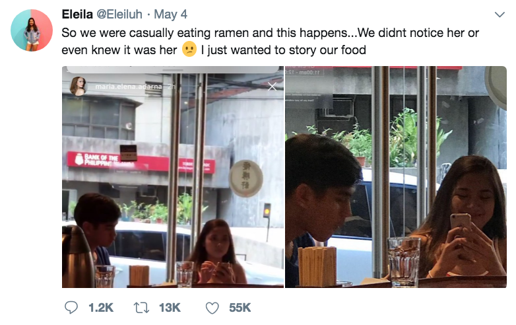Click the 1.2K replies count
This screenshot has width=516, height=325.
[x=101, y=307]
